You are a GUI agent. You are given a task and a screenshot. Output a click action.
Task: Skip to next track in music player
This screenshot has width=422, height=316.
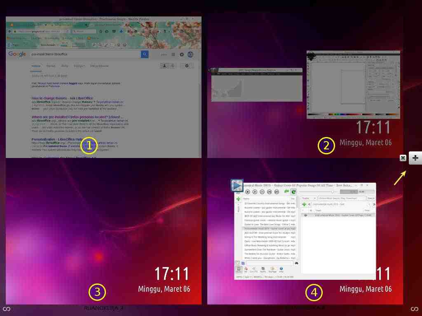277,192
